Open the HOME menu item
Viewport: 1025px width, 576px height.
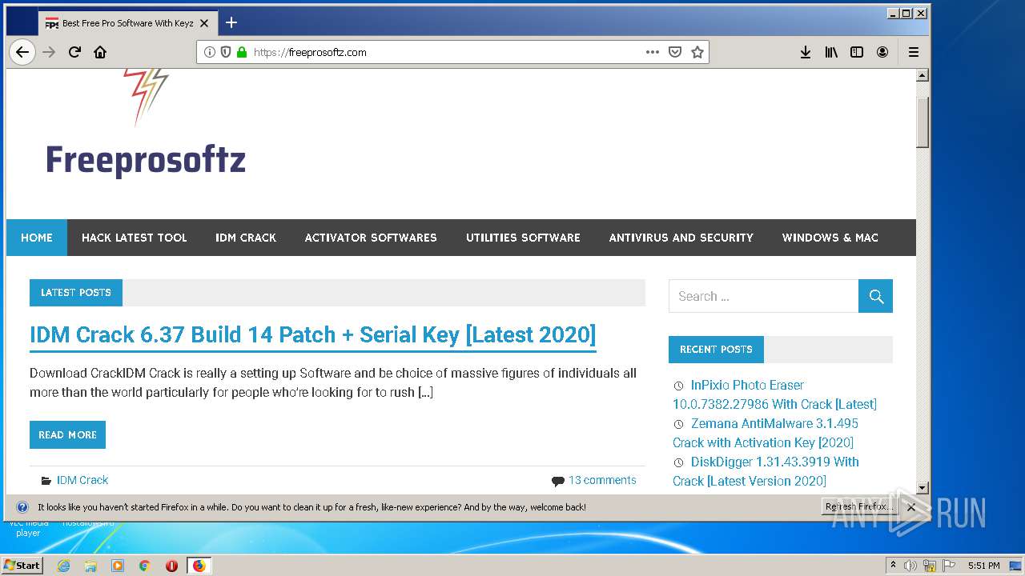[37, 238]
